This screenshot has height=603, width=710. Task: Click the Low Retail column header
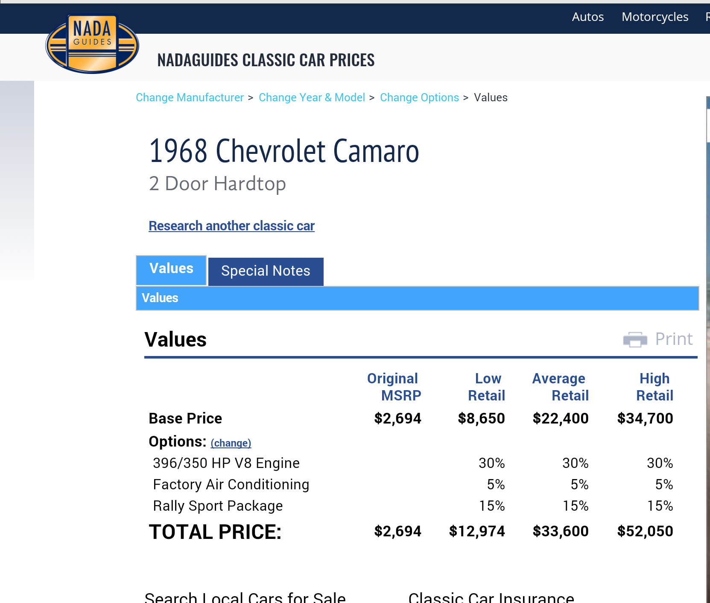click(487, 387)
